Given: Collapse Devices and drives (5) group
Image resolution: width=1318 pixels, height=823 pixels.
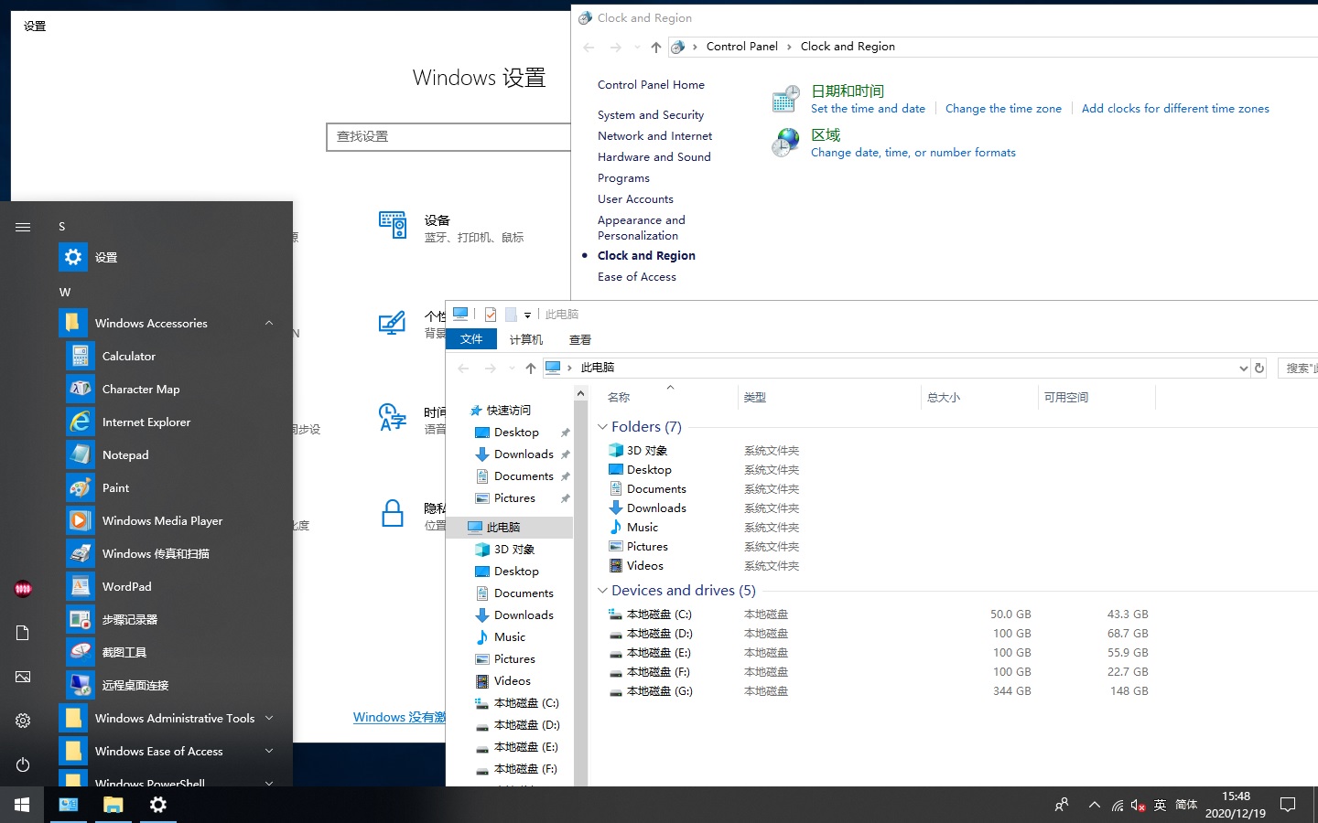Looking at the screenshot, I should pos(602,590).
